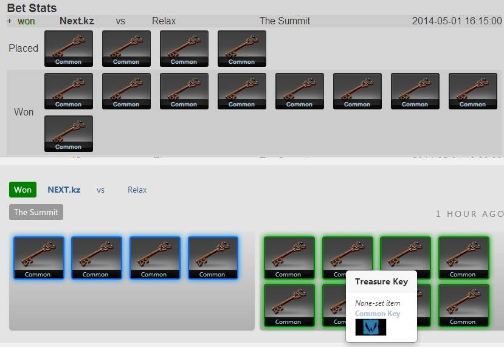
Task: Select ninth key on Bet Stats Won second line
Action: point(69,134)
